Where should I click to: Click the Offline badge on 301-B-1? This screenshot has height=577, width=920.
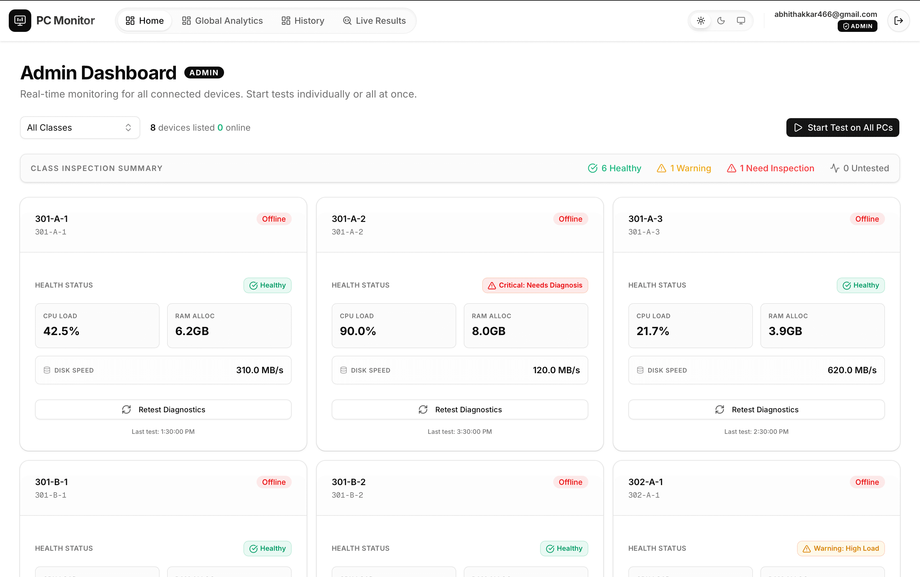click(273, 482)
